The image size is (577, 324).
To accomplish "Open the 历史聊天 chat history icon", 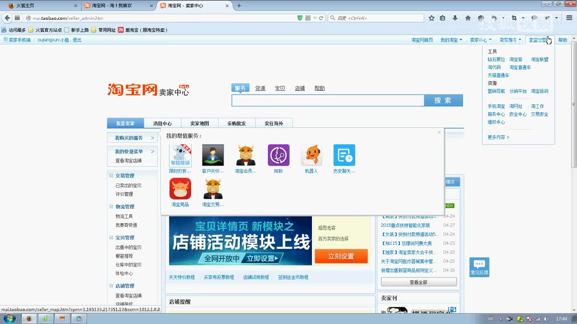I will [x=344, y=155].
